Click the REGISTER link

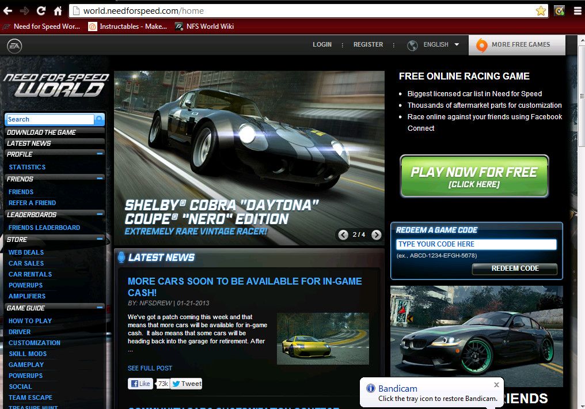pyautogui.click(x=369, y=44)
